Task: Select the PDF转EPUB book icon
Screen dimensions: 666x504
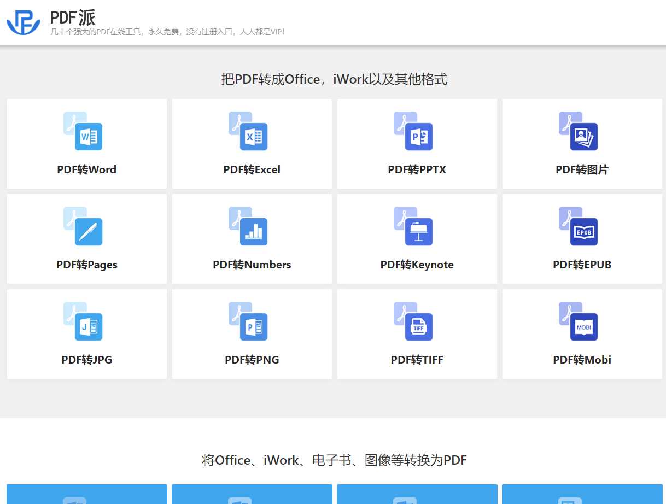Action: (579, 226)
